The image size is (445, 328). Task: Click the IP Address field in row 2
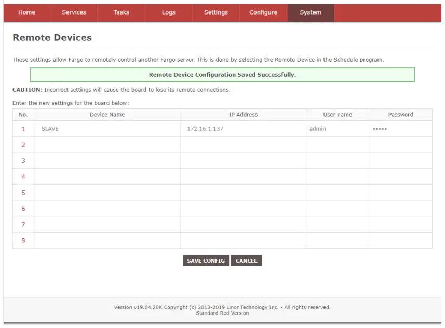tap(243, 145)
